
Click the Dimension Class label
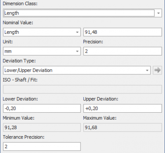[x=20, y=4]
